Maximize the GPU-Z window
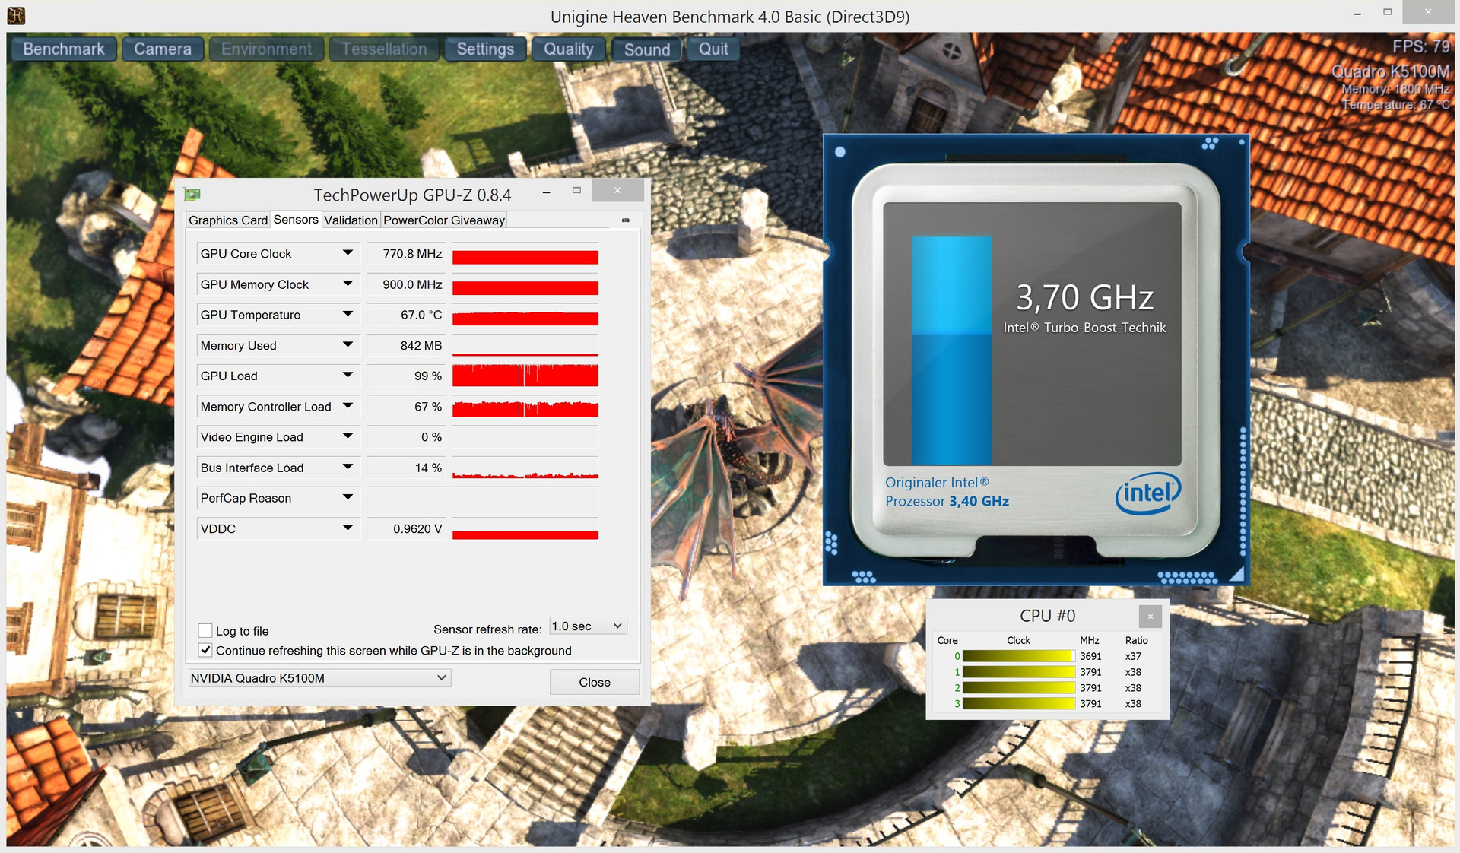1460x853 pixels. [576, 191]
